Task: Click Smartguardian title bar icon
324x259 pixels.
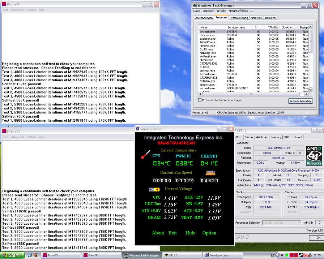Action: tap(137, 129)
